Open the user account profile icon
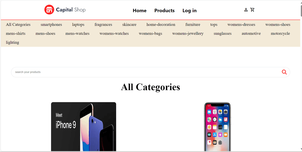The height and width of the screenshot is (152, 302). [246, 10]
